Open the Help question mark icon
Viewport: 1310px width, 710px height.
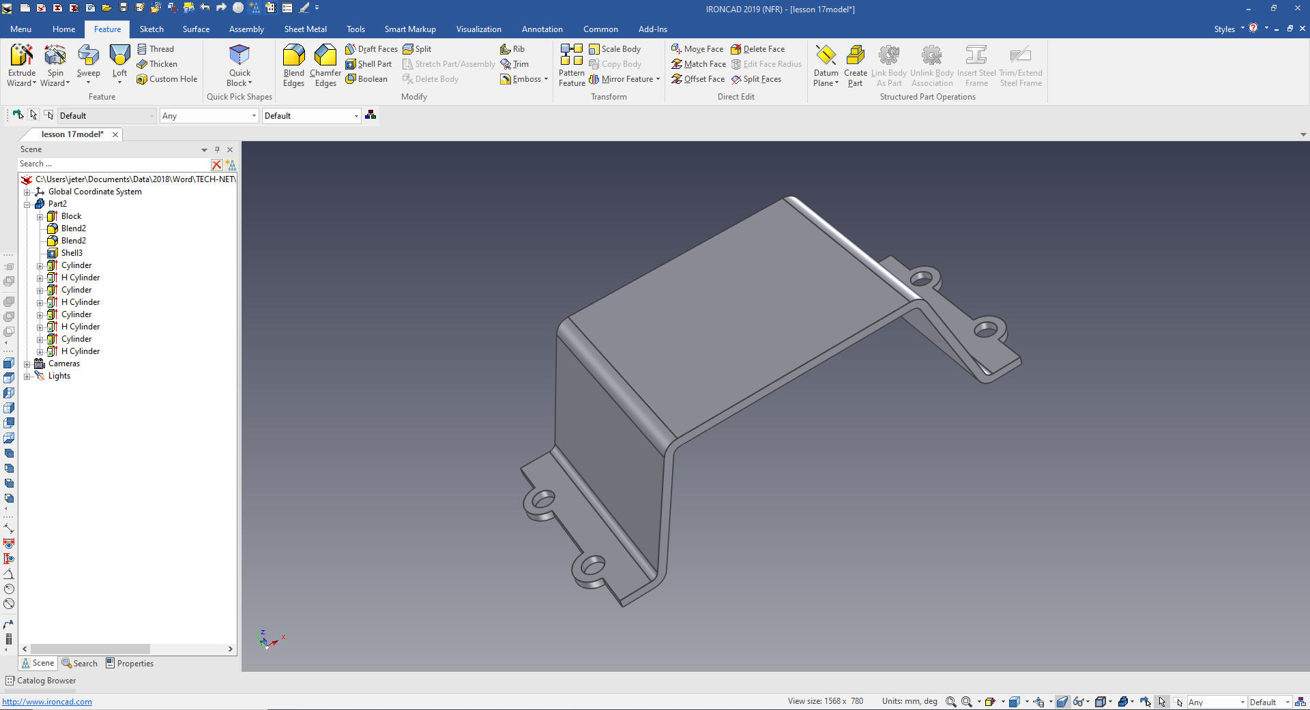(x=1253, y=29)
